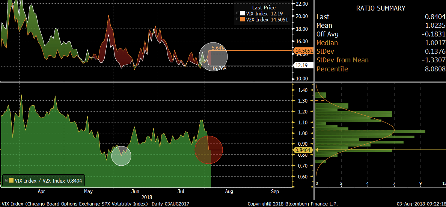The height and width of the screenshot is (207, 446).
Task: Click the 18.00 tick on price axis
Action: [302, 29]
